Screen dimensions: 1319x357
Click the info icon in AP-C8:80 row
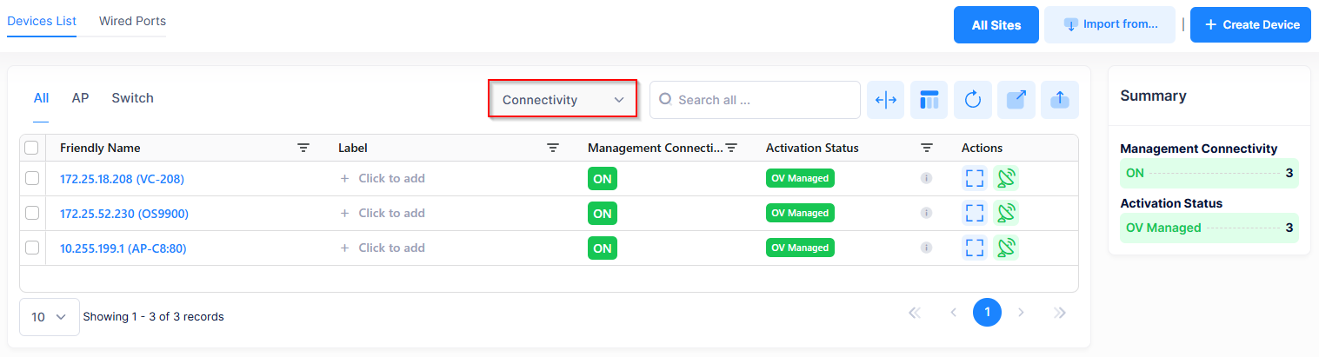926,248
